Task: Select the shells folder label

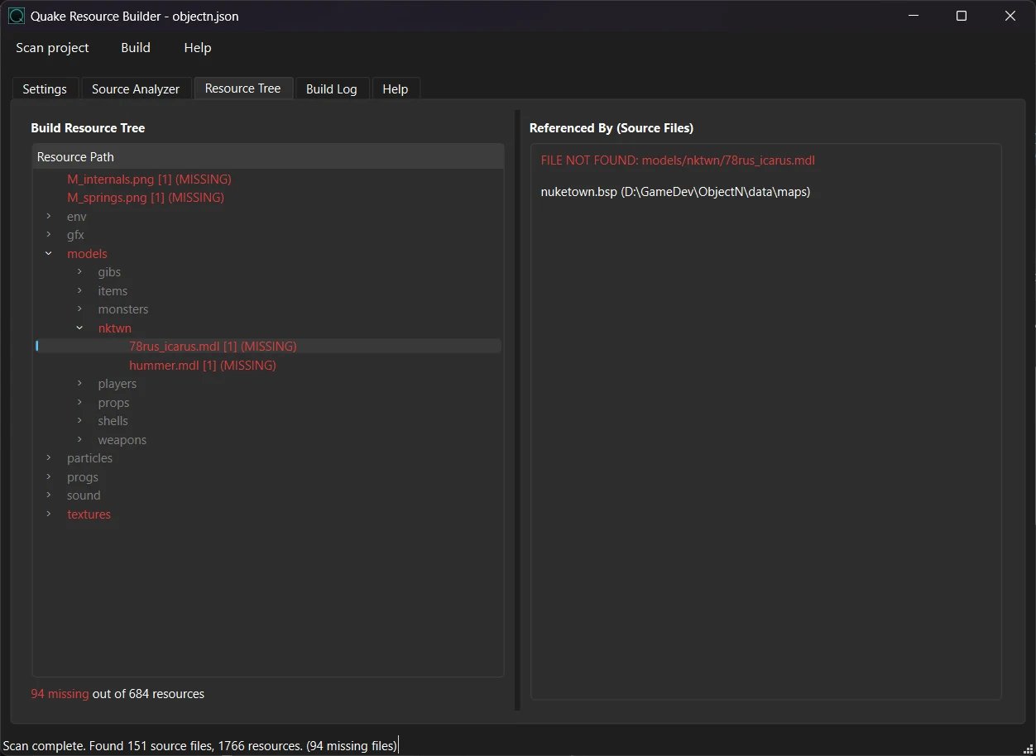Action: (x=113, y=421)
